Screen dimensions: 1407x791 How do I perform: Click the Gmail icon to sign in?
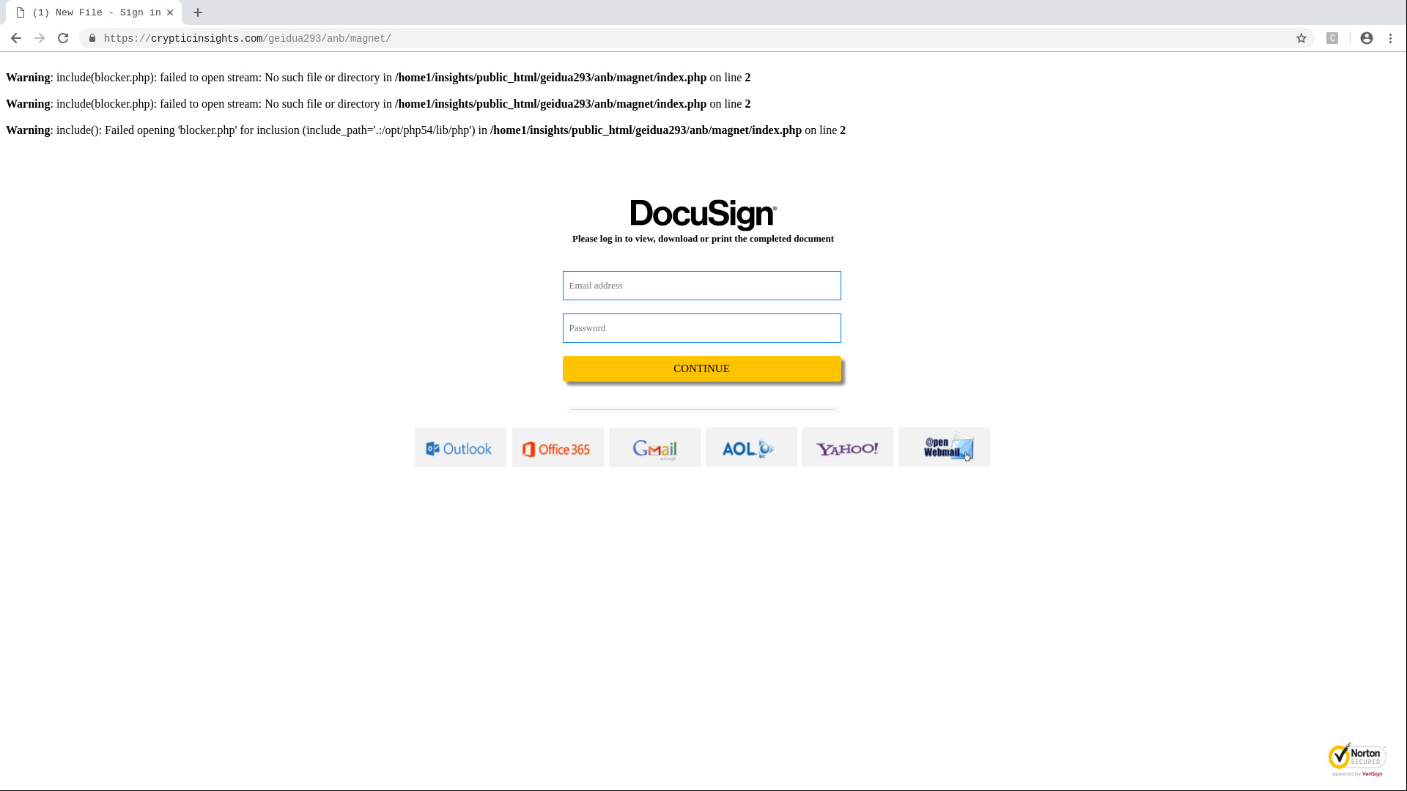coord(655,446)
